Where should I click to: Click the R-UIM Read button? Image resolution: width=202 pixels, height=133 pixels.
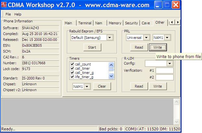139,86
